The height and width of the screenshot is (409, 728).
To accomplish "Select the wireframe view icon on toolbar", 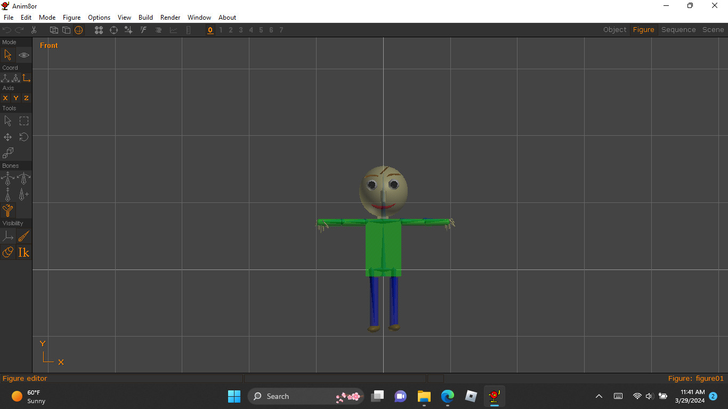I will 53,30.
